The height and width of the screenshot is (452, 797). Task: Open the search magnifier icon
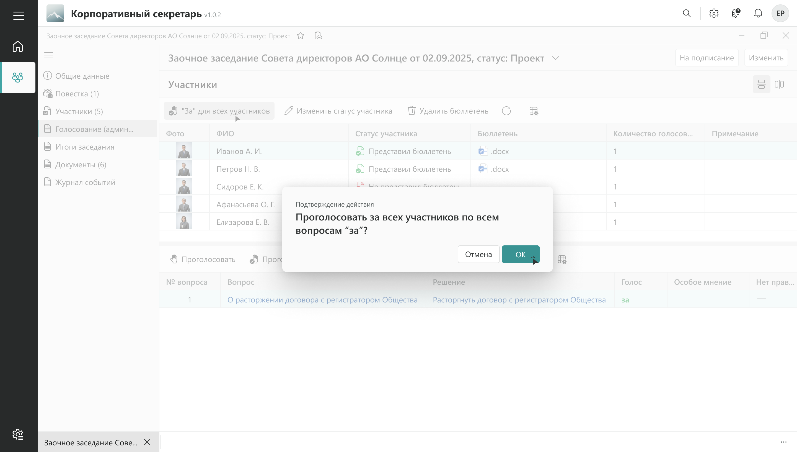coord(687,13)
